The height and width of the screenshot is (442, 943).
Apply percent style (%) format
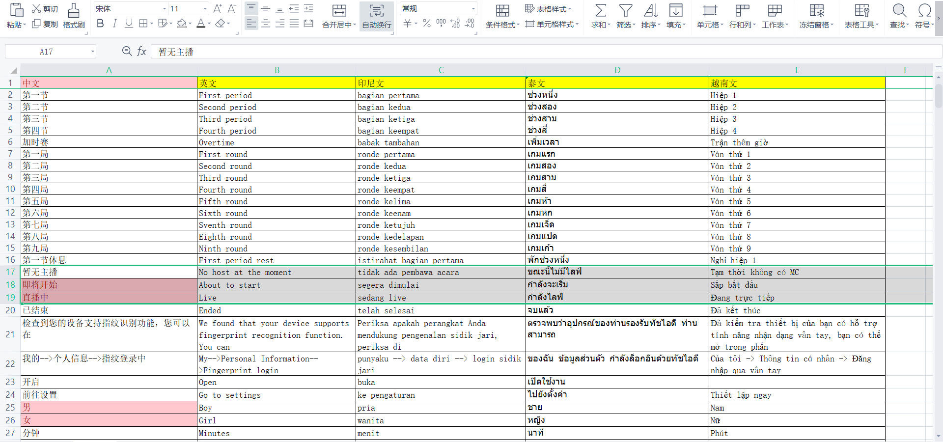(x=427, y=23)
